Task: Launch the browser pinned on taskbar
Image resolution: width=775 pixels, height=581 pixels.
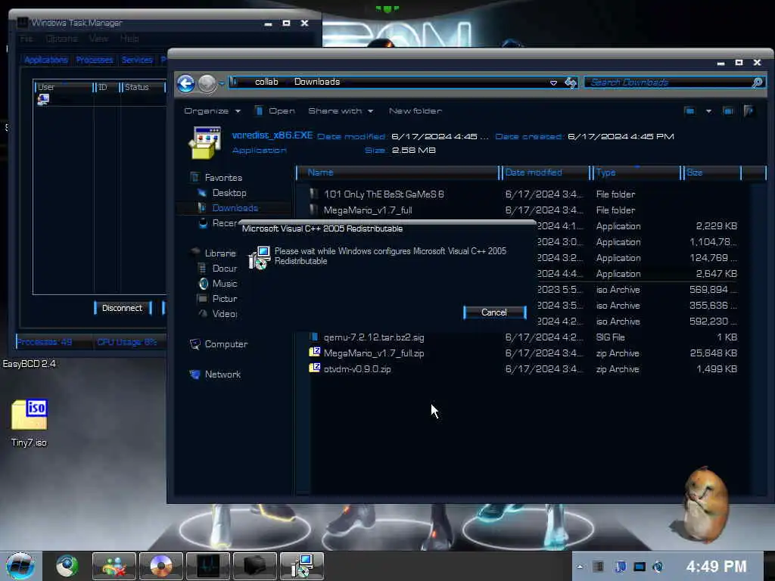Action: coord(67,566)
